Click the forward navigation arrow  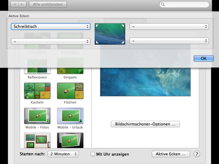(x=22, y=5)
